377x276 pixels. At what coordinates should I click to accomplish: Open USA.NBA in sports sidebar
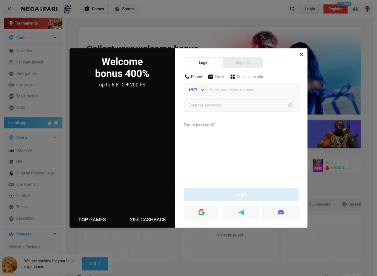[x=33, y=150]
